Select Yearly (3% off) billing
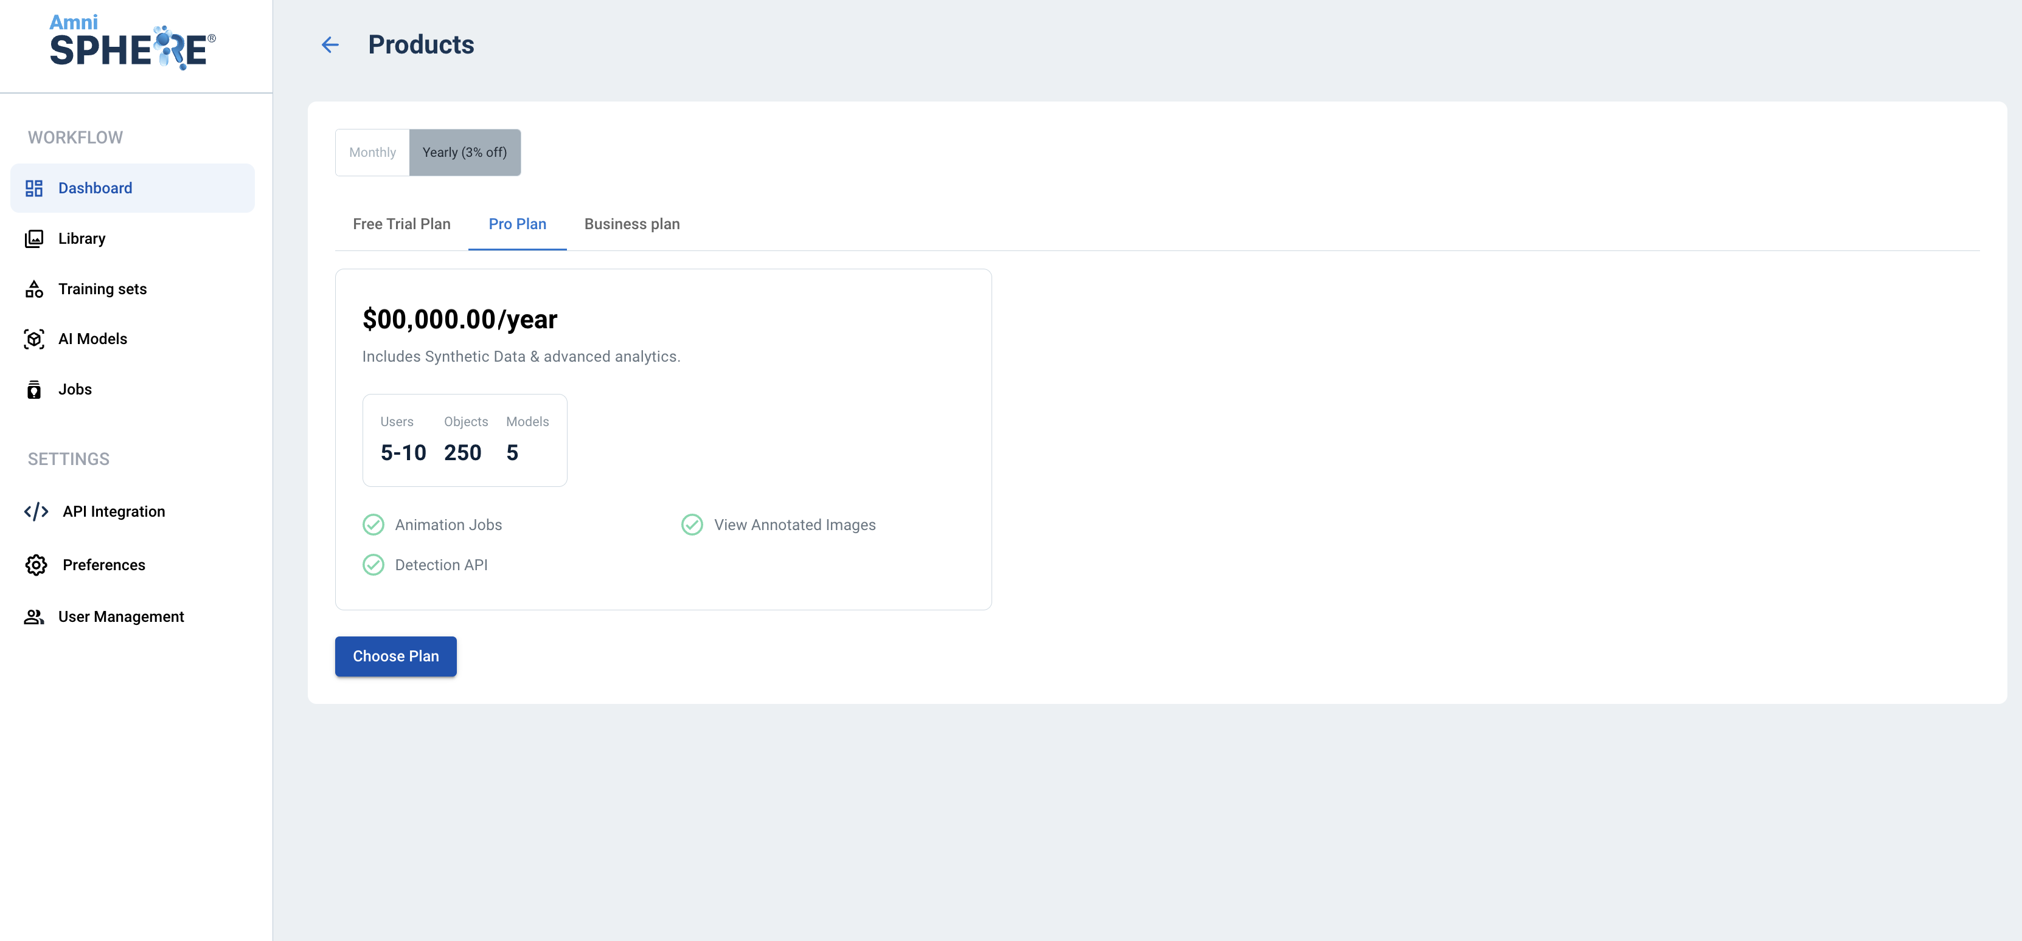Viewport: 2022px width, 941px height. coord(465,152)
